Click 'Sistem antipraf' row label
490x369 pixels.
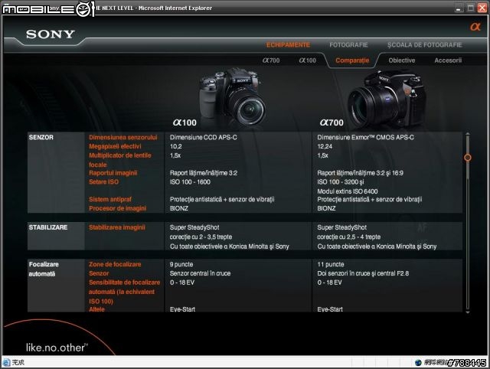(x=110, y=199)
